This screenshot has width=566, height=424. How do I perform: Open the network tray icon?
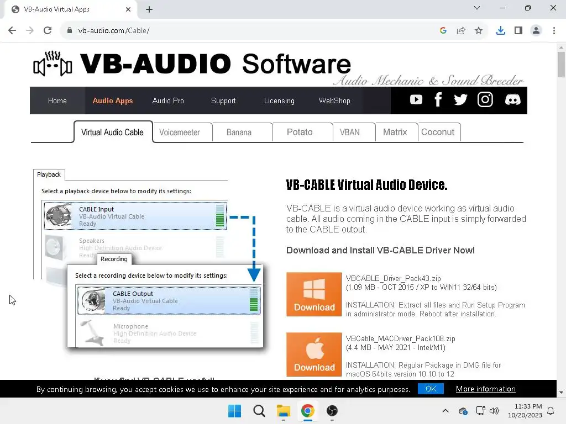click(480, 411)
